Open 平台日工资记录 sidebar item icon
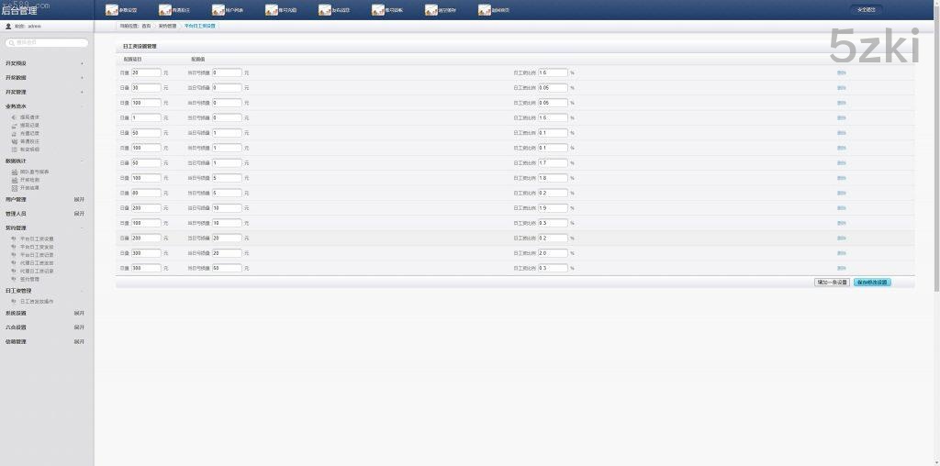 pos(14,255)
